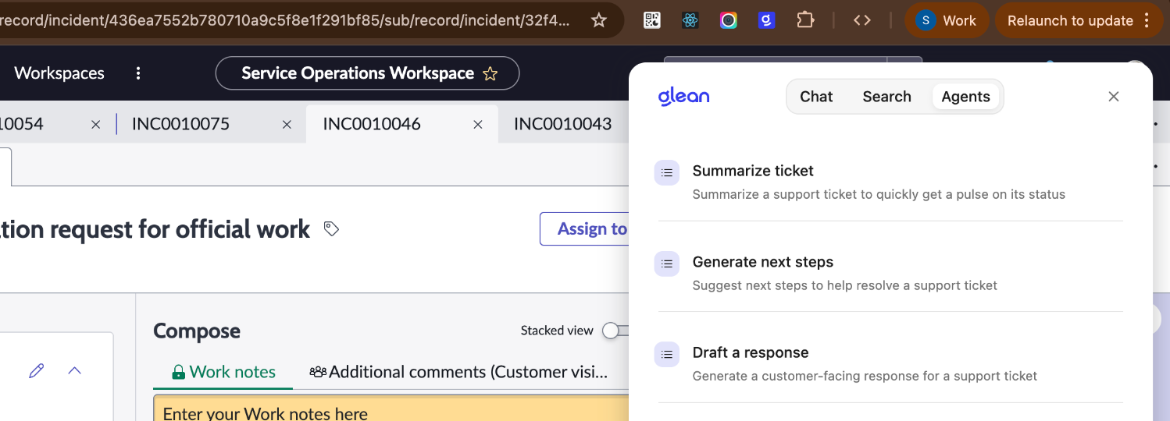Run the Draft a response agent
Viewport: 1170px width, 421px height.
point(890,363)
